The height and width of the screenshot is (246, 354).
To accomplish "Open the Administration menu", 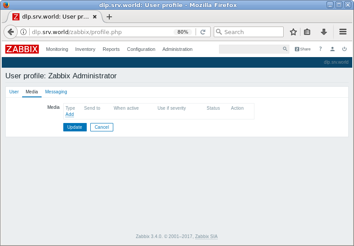I will tap(177, 49).
